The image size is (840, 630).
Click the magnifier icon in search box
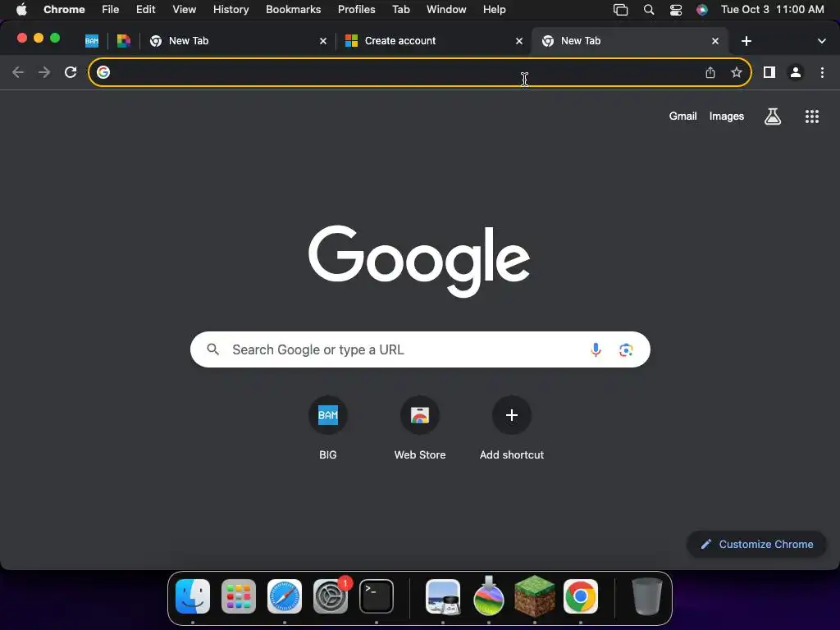click(212, 349)
